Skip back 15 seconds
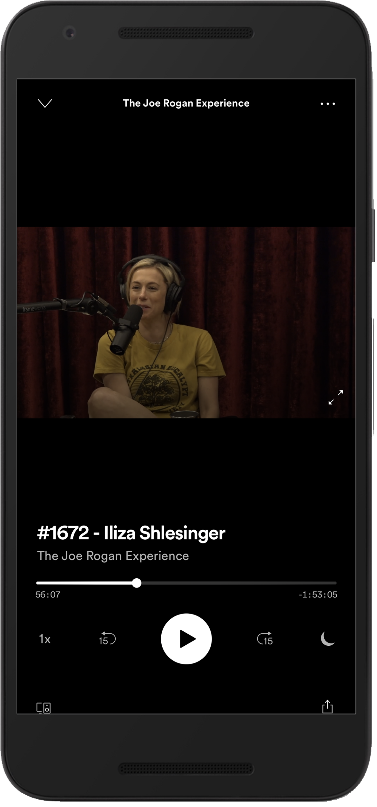Image resolution: width=377 pixels, height=807 pixels. click(x=107, y=639)
